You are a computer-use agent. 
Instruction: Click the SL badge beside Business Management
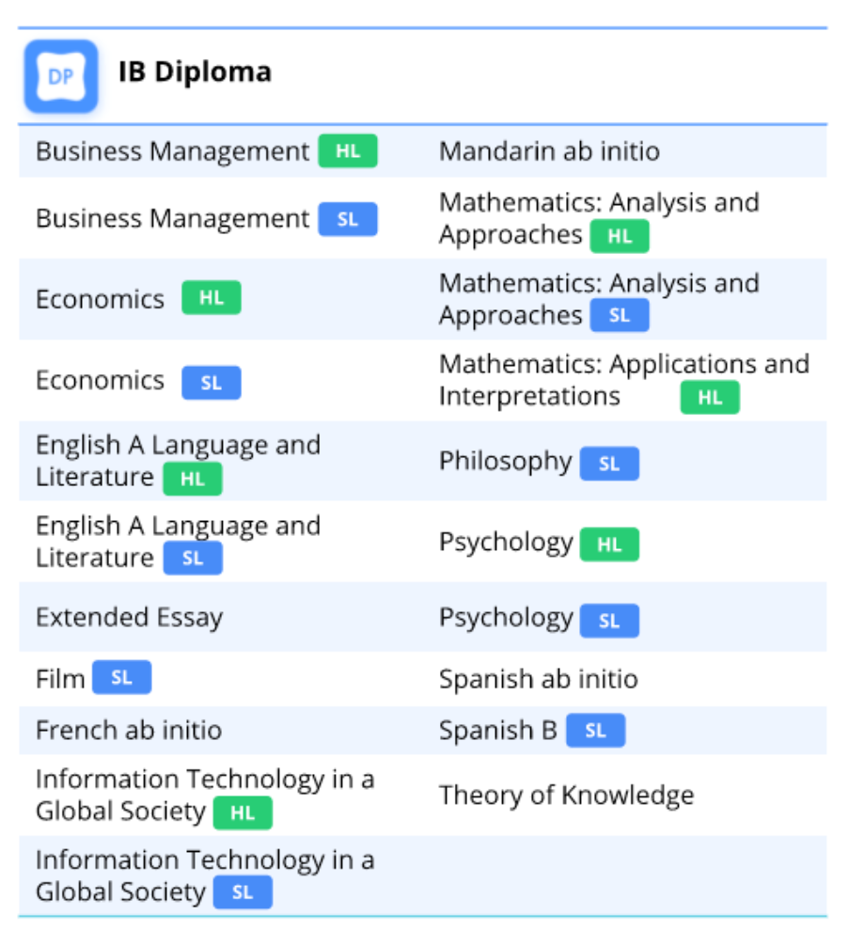[x=348, y=219]
